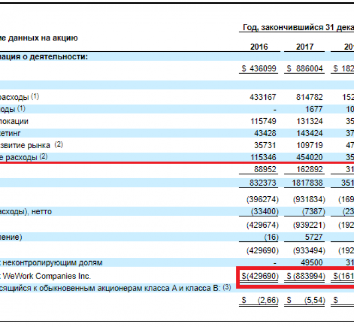The height and width of the screenshot is (327, 354).
Task: Click the red-highlighted $(883994) net loss
Action: 306,276
